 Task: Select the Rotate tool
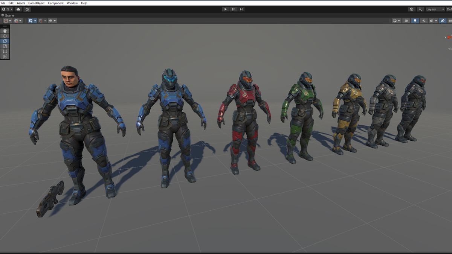click(x=5, y=41)
